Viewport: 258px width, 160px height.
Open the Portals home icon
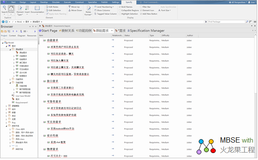(x=11, y=10)
